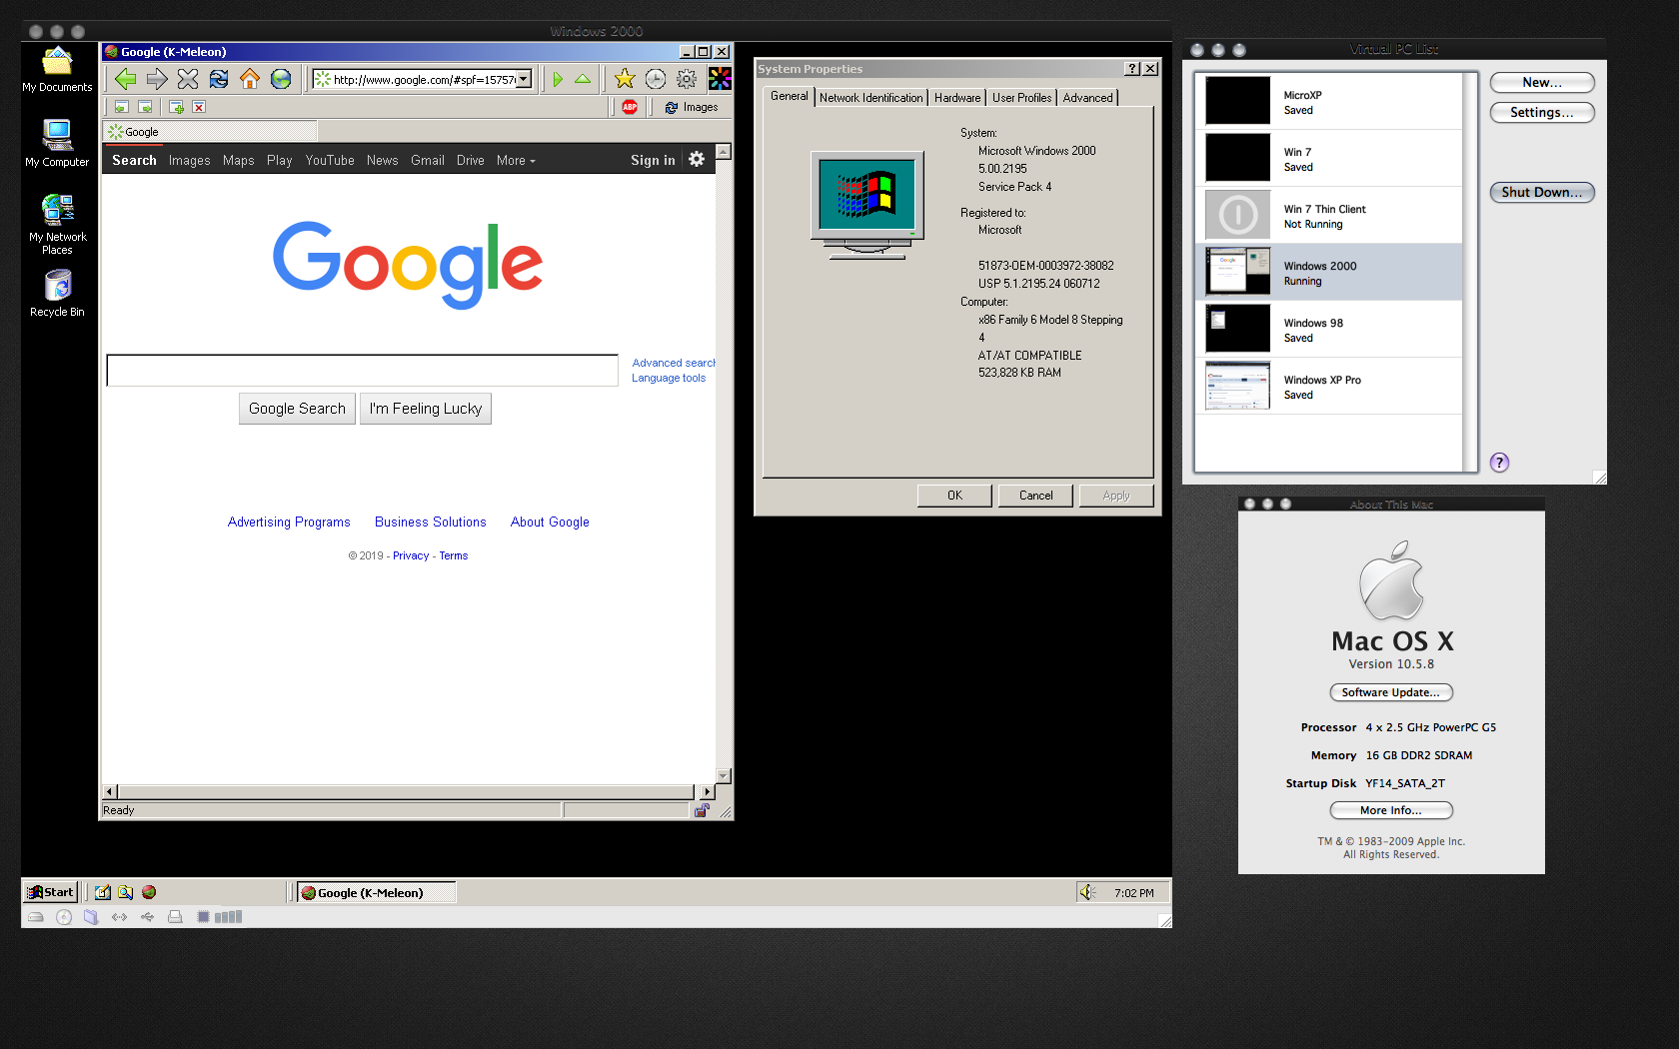Open the Windows 2000 Start menu
This screenshot has height=1049, width=1679.
point(51,892)
